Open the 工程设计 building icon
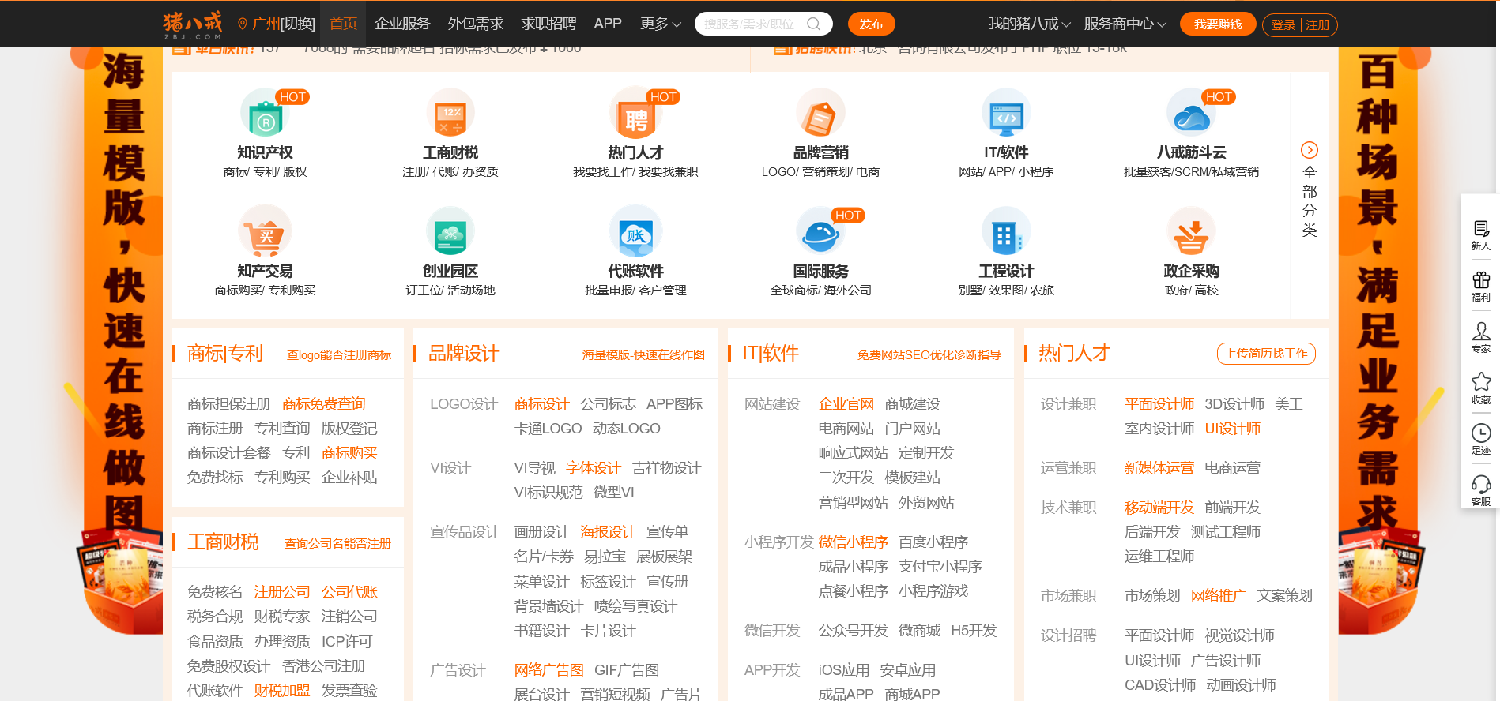The image size is (1500, 701). [1006, 232]
